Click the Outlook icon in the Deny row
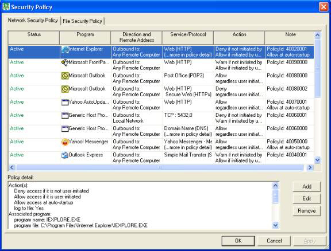Viewport: 331px width, 251px height. coord(65,89)
